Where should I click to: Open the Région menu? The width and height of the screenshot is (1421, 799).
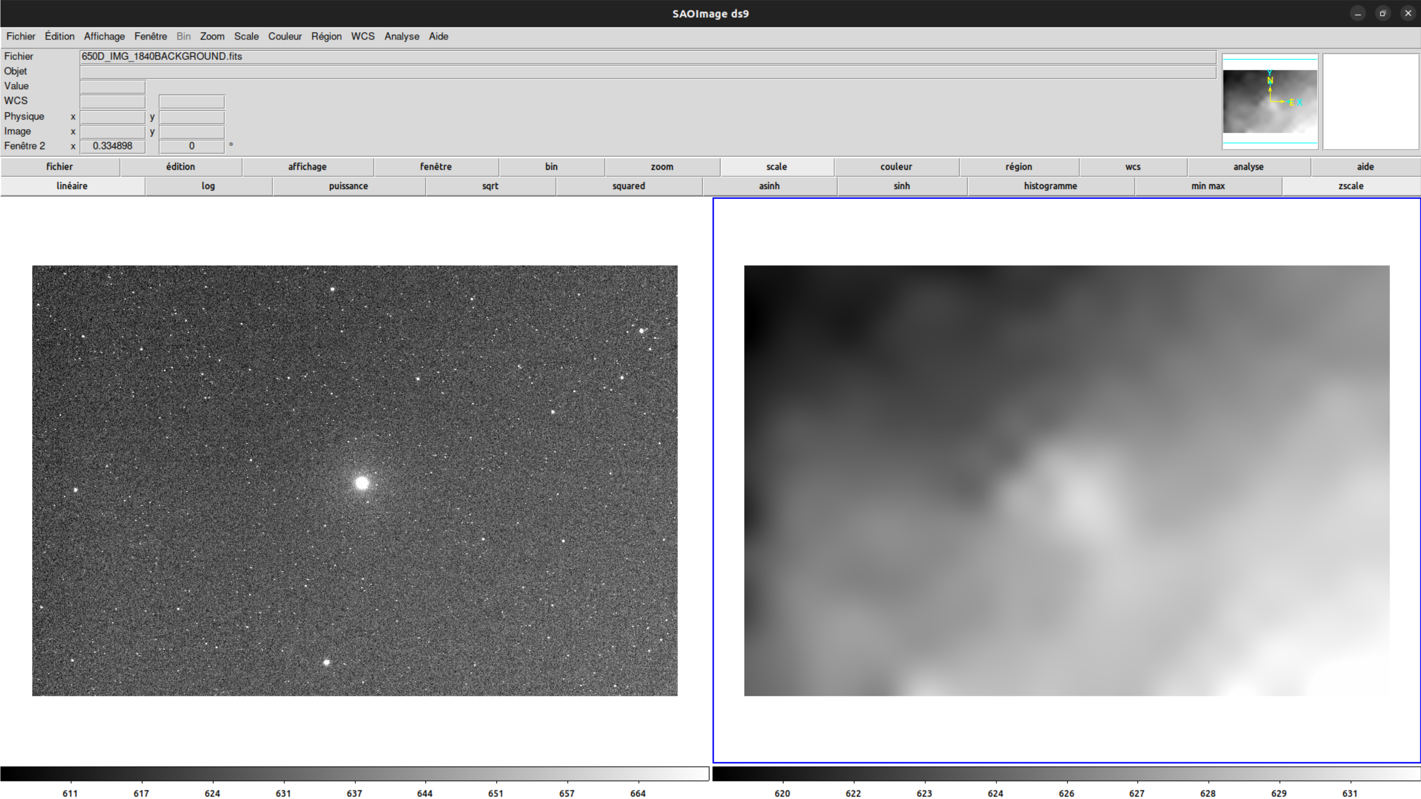(x=326, y=36)
